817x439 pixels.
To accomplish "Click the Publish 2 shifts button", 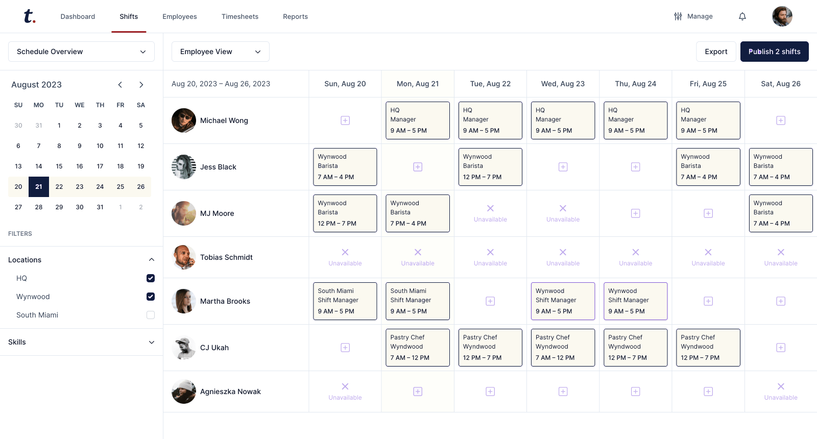I will click(x=774, y=52).
